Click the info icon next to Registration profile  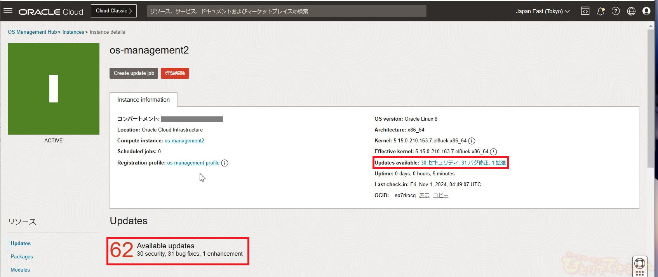tap(225, 163)
